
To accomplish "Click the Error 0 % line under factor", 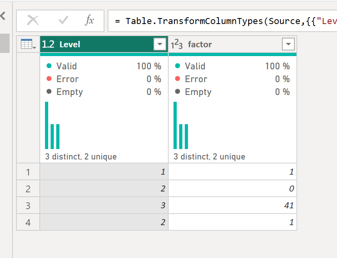I will click(x=232, y=79).
